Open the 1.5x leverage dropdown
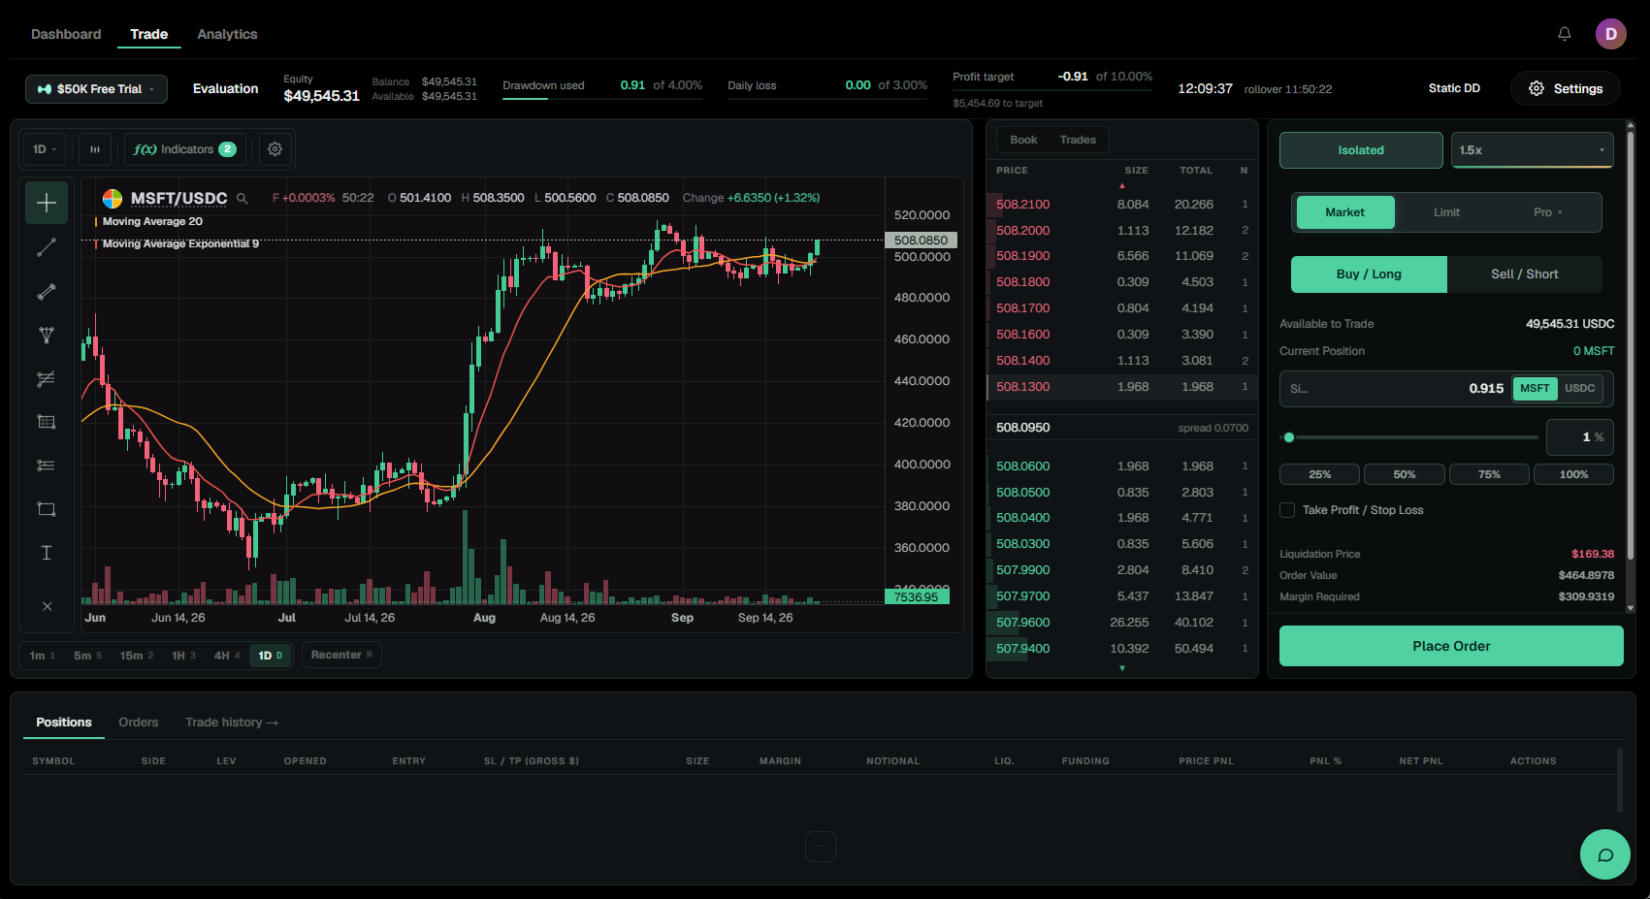This screenshot has width=1650, height=899. [x=1533, y=150]
